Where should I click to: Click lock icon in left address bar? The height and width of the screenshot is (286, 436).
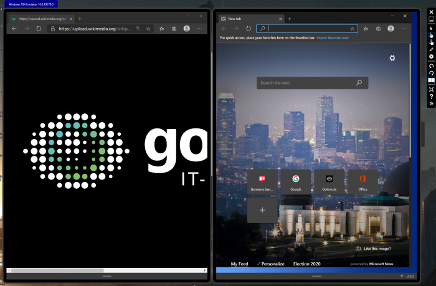click(52, 29)
